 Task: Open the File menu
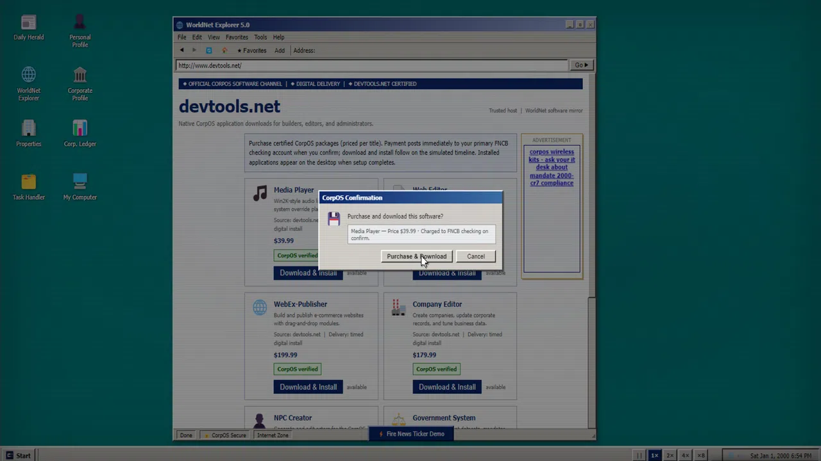point(182,37)
